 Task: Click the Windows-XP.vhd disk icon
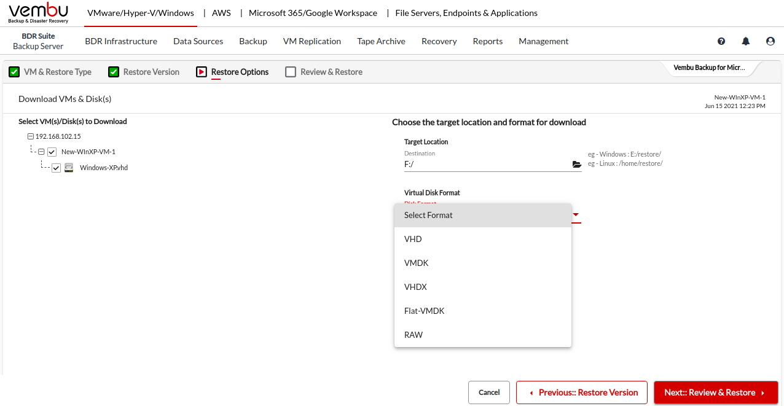[69, 168]
